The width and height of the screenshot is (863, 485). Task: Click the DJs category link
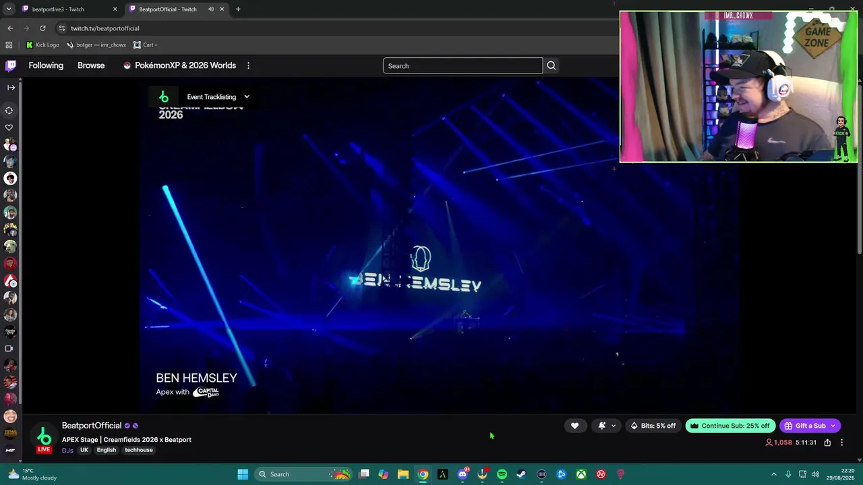[x=67, y=450]
